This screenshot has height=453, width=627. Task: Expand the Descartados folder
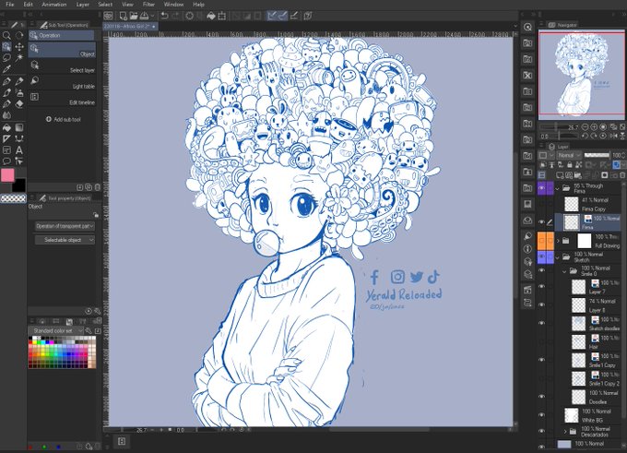click(x=565, y=432)
